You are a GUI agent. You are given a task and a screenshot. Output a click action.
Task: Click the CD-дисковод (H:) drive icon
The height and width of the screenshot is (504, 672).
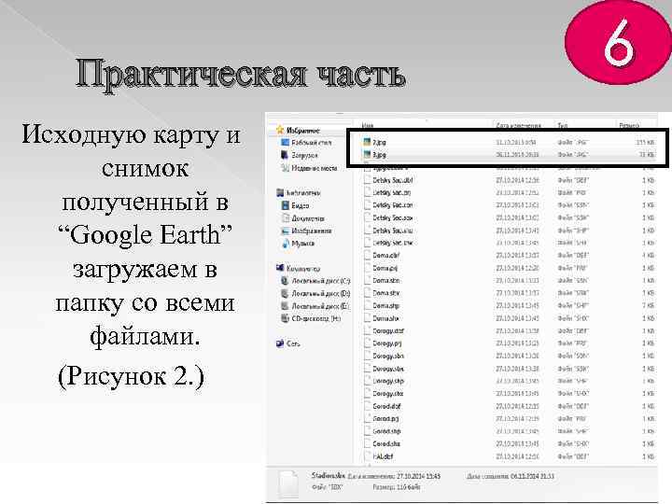tap(285, 318)
